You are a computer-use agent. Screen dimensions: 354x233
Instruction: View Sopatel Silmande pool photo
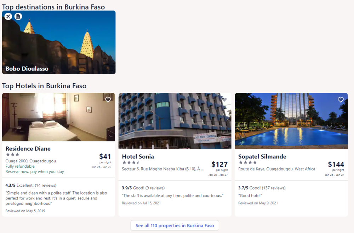coord(291,121)
